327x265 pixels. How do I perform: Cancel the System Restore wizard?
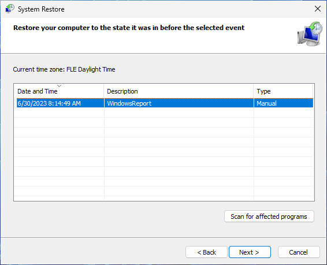299,252
